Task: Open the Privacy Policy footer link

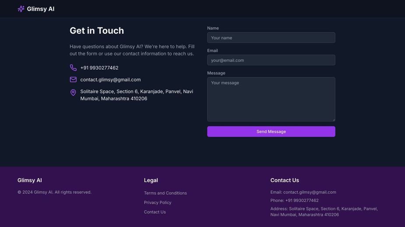Action: 158,203
